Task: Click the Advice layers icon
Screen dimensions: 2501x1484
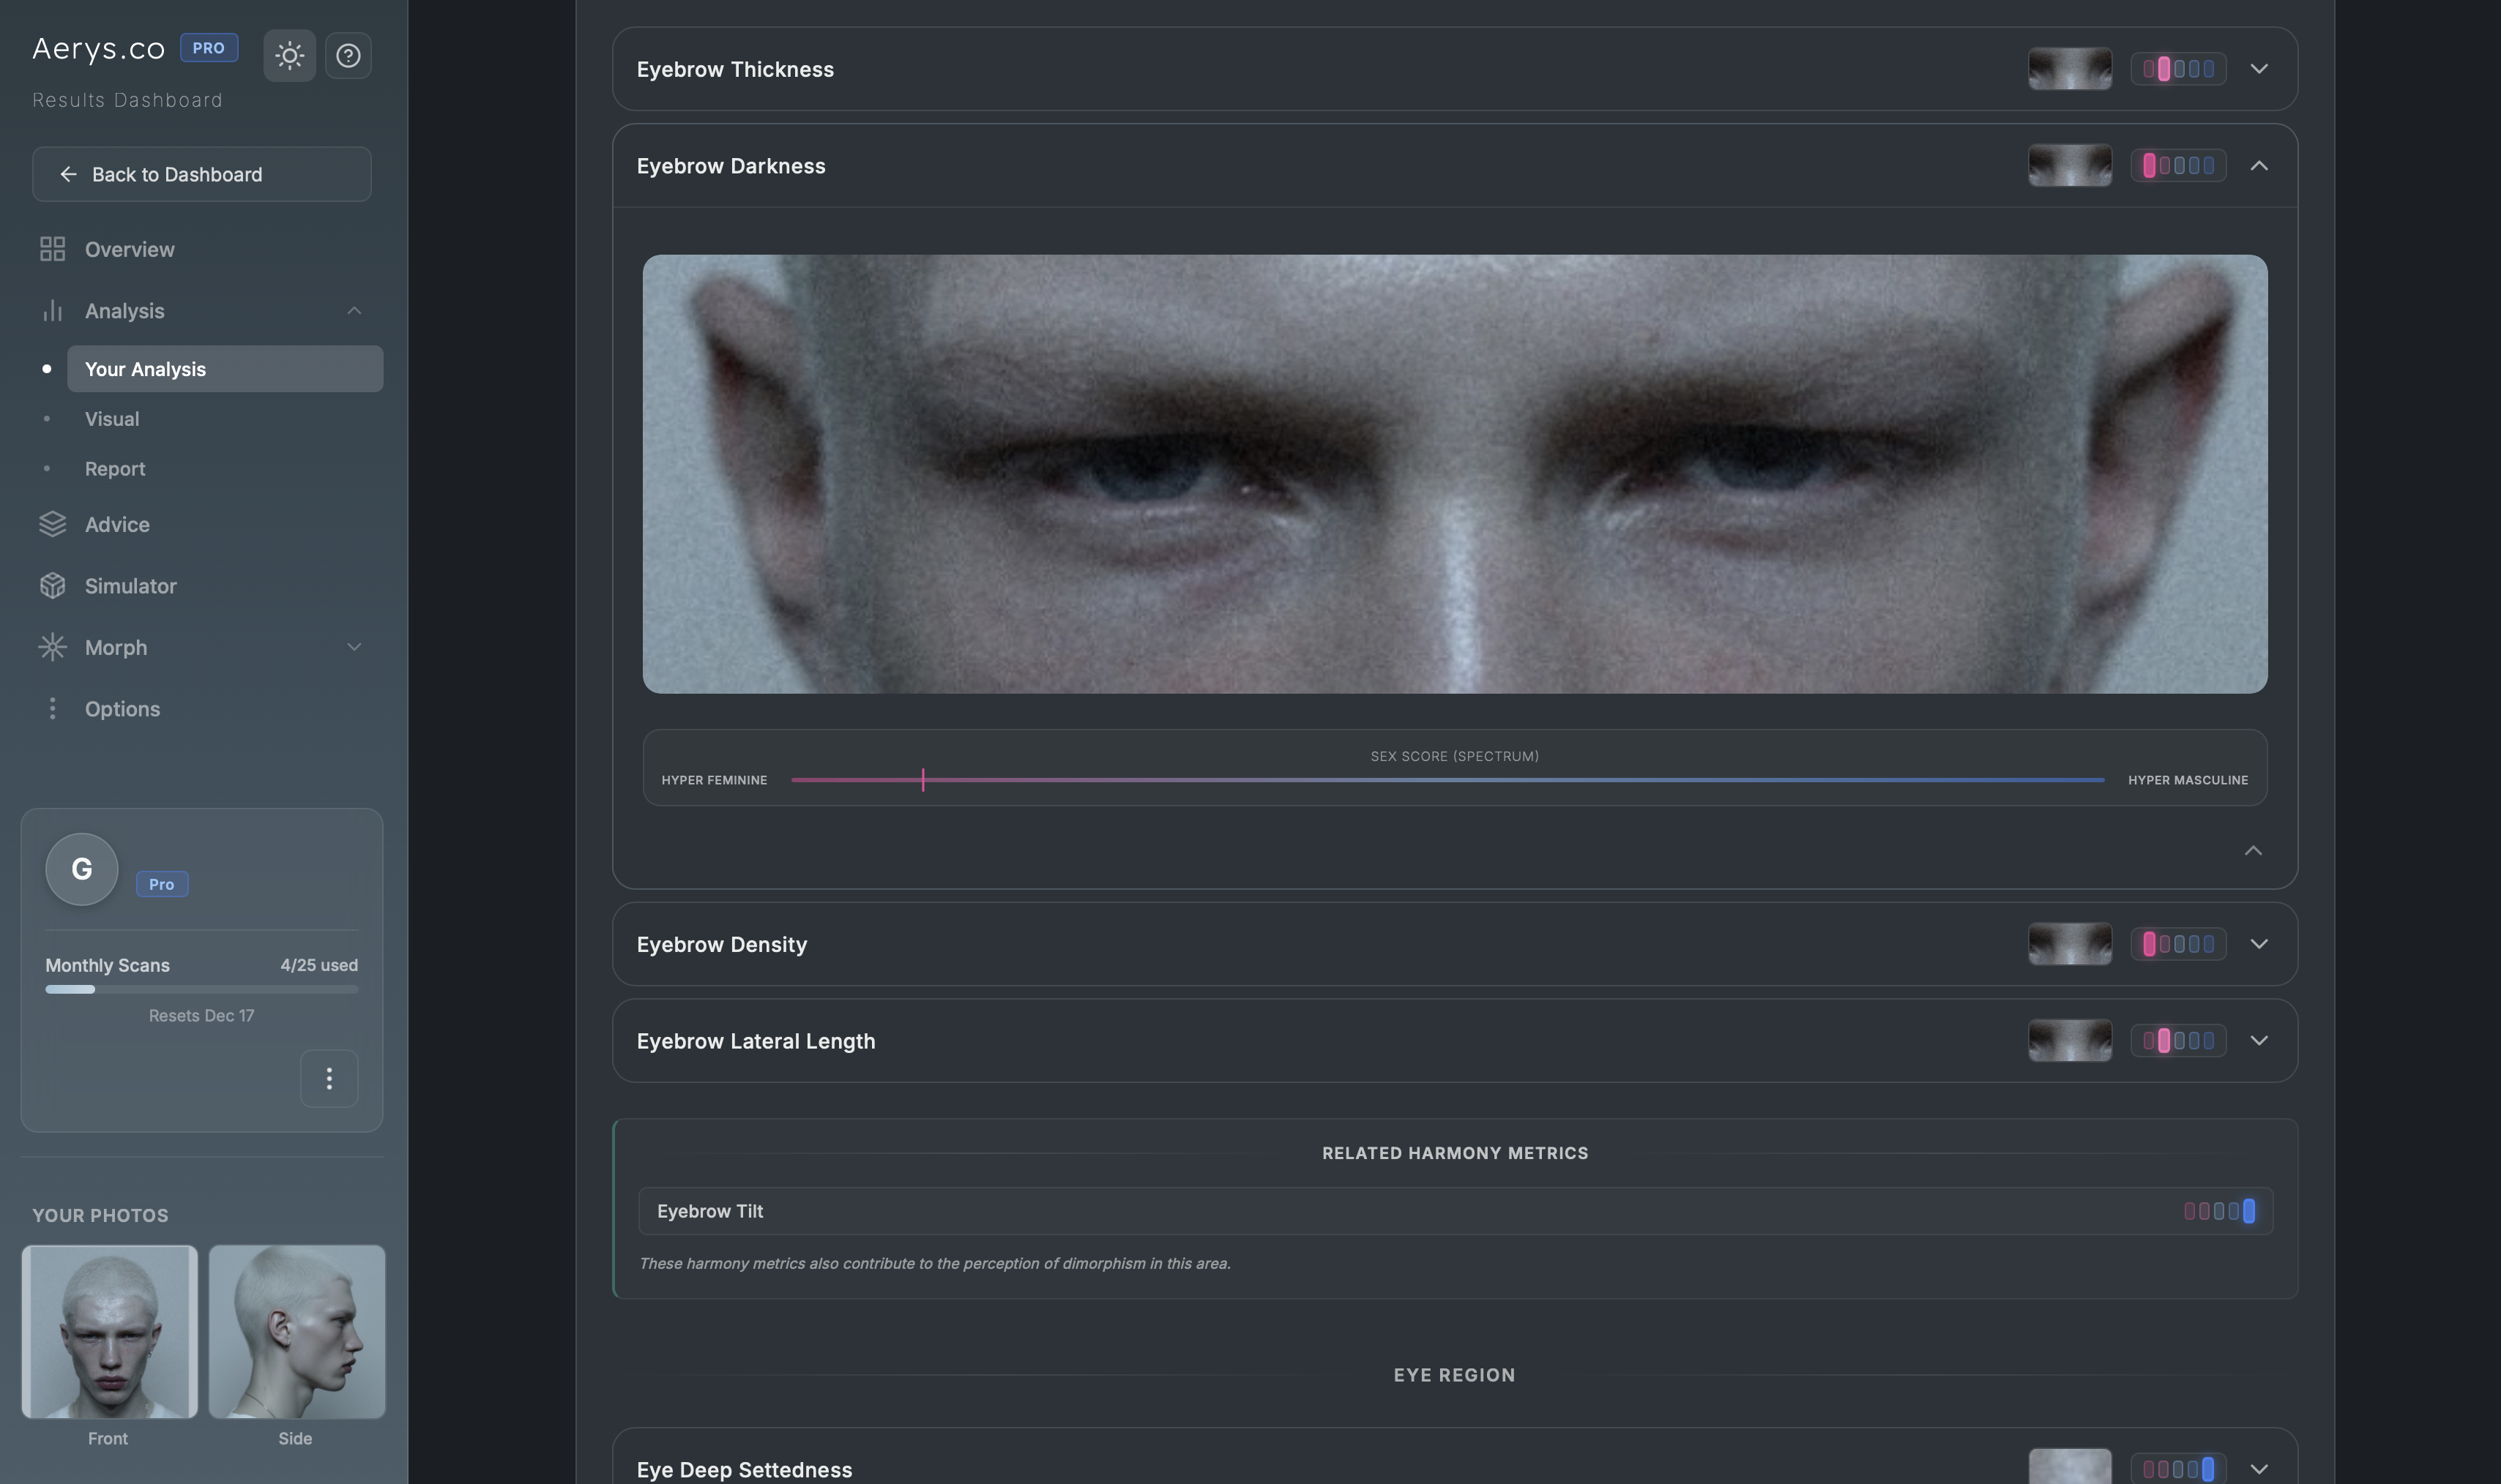Action: pos(52,524)
